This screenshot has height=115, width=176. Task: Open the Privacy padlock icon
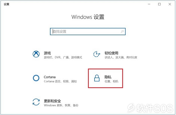pos(97,78)
